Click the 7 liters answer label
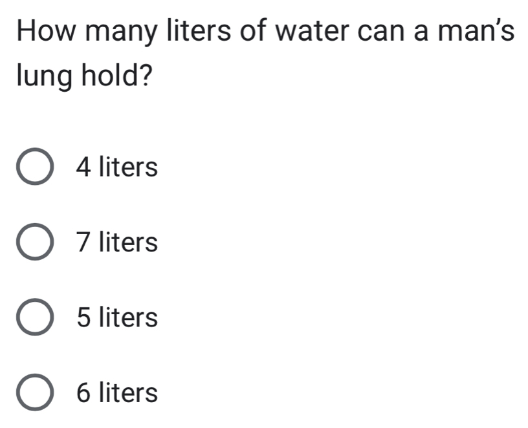 click(116, 243)
